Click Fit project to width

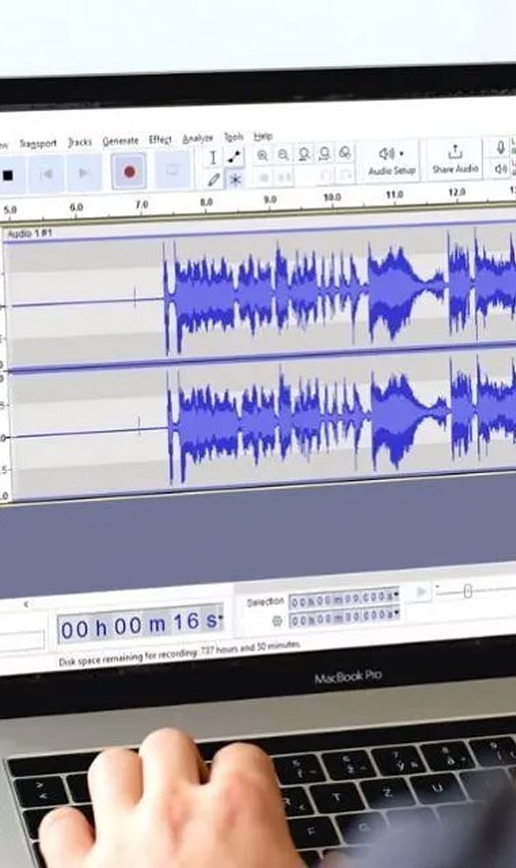(x=325, y=154)
